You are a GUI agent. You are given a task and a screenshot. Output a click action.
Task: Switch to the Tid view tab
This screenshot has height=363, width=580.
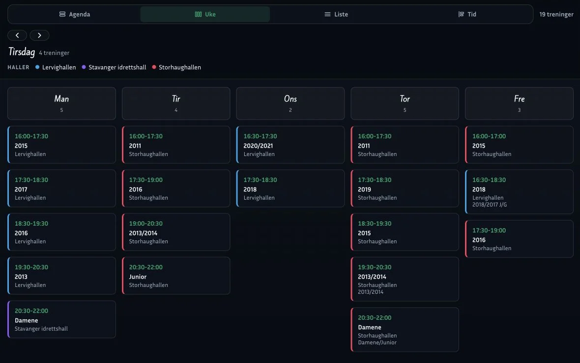click(467, 14)
